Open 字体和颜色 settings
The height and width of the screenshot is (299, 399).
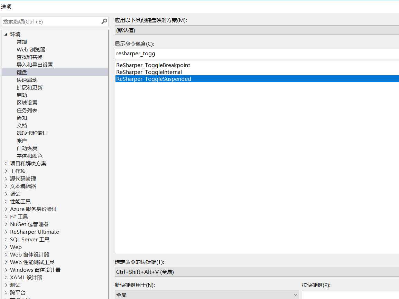(29, 156)
